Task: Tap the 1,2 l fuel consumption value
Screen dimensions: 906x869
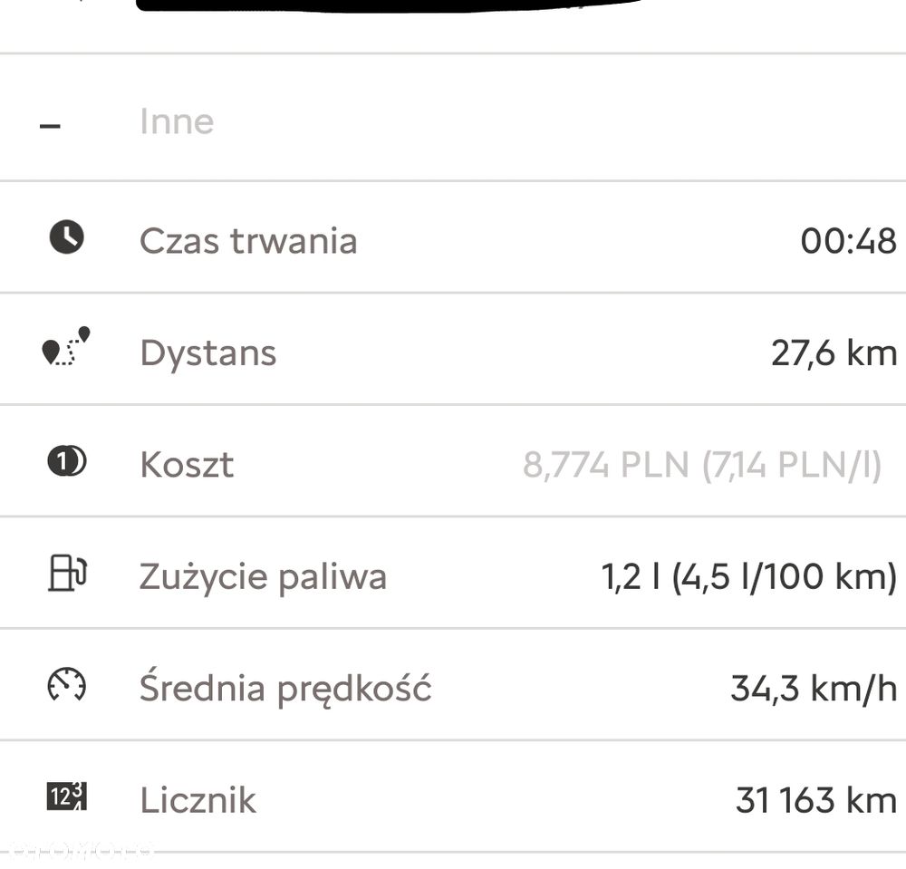Action: pyautogui.click(x=748, y=576)
